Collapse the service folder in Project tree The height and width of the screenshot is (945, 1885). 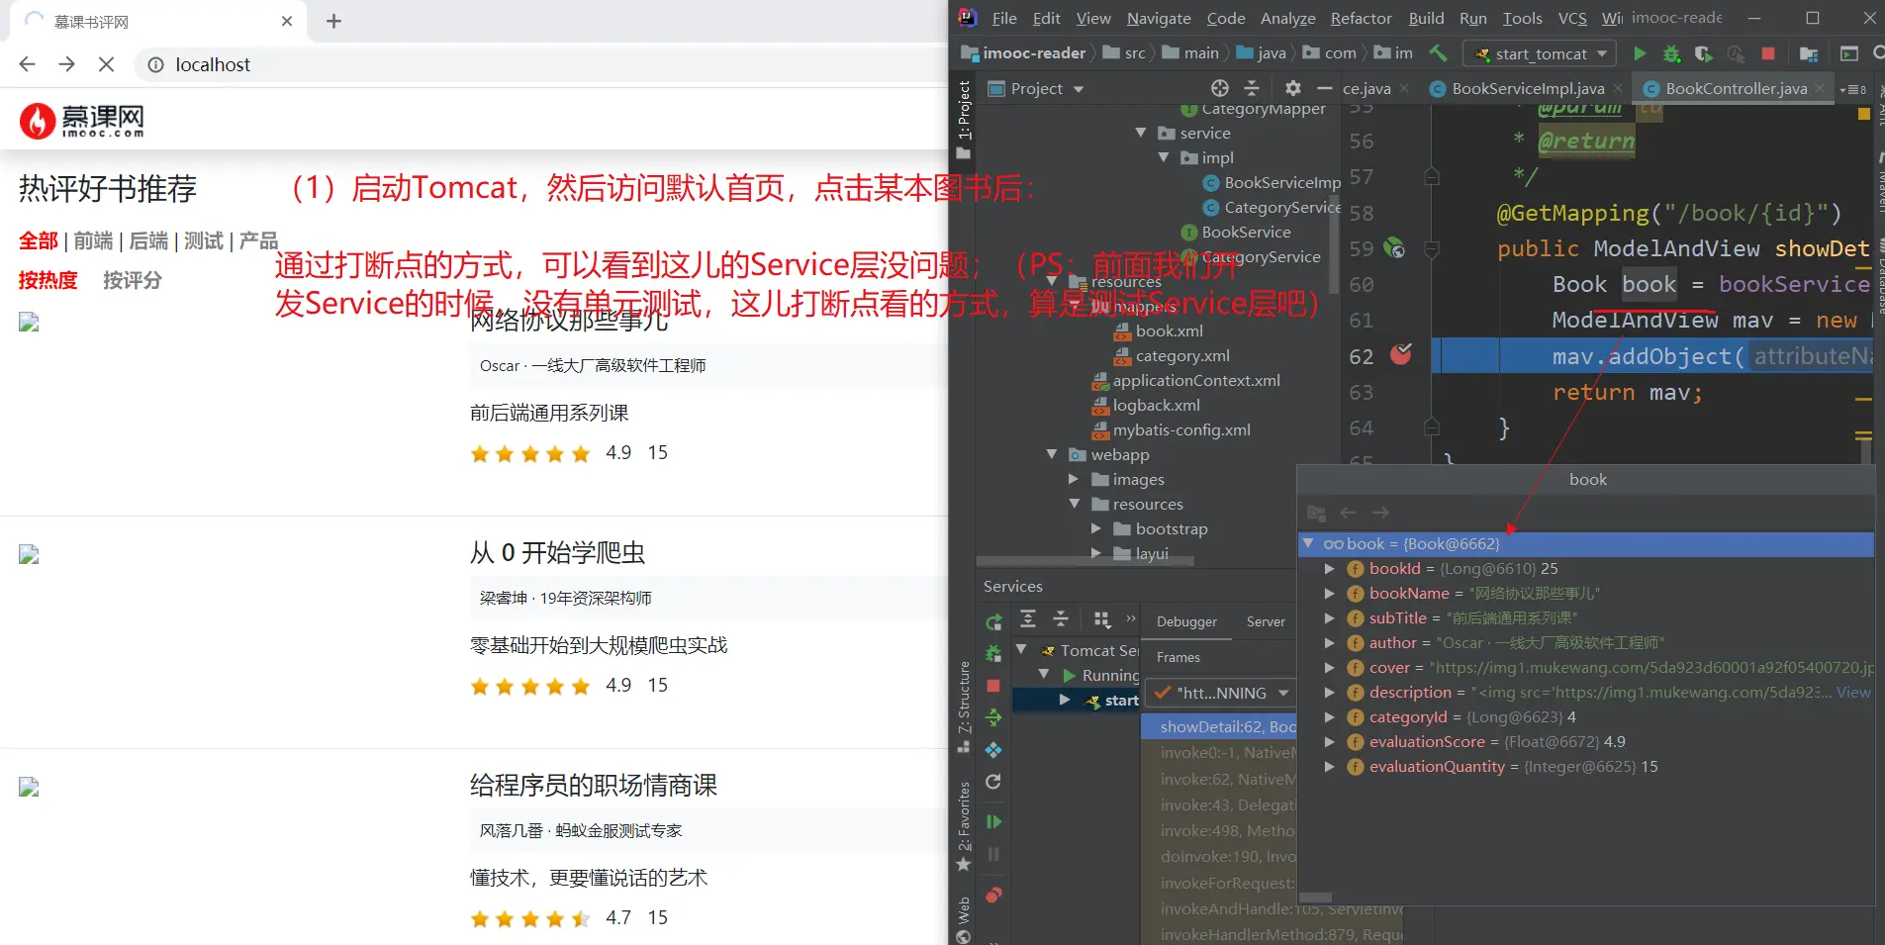pyautogui.click(x=1141, y=133)
